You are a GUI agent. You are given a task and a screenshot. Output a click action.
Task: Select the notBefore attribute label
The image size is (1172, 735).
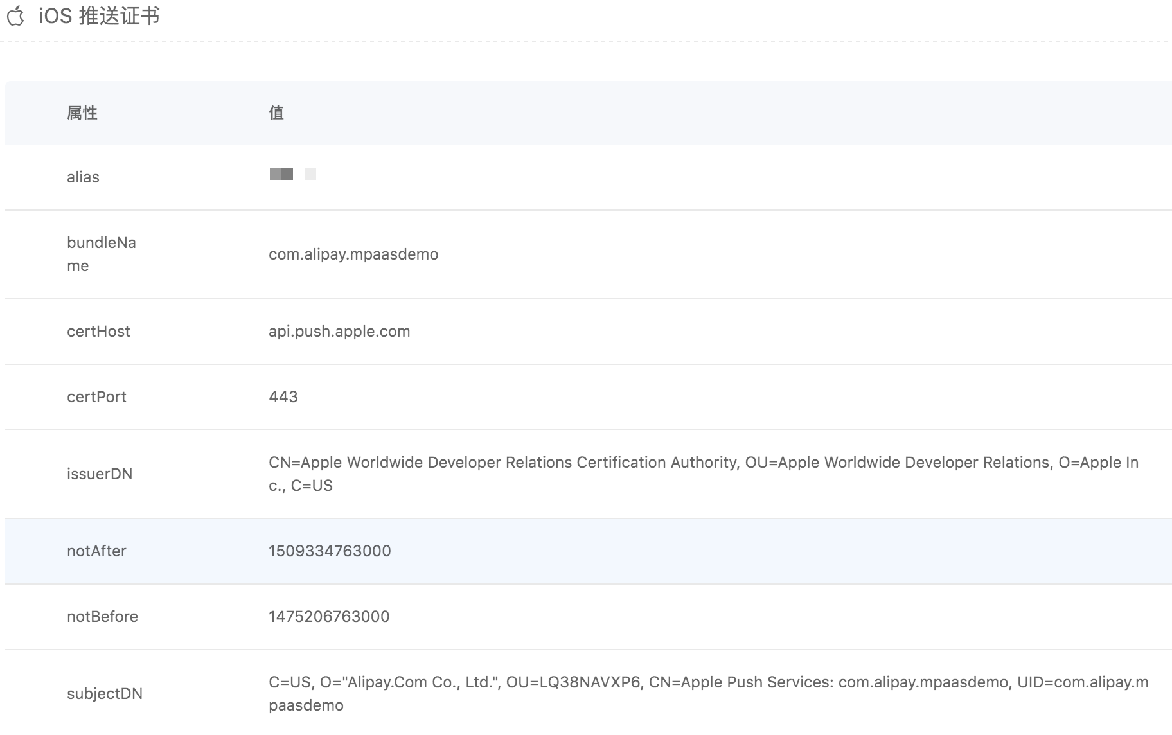pos(102,617)
